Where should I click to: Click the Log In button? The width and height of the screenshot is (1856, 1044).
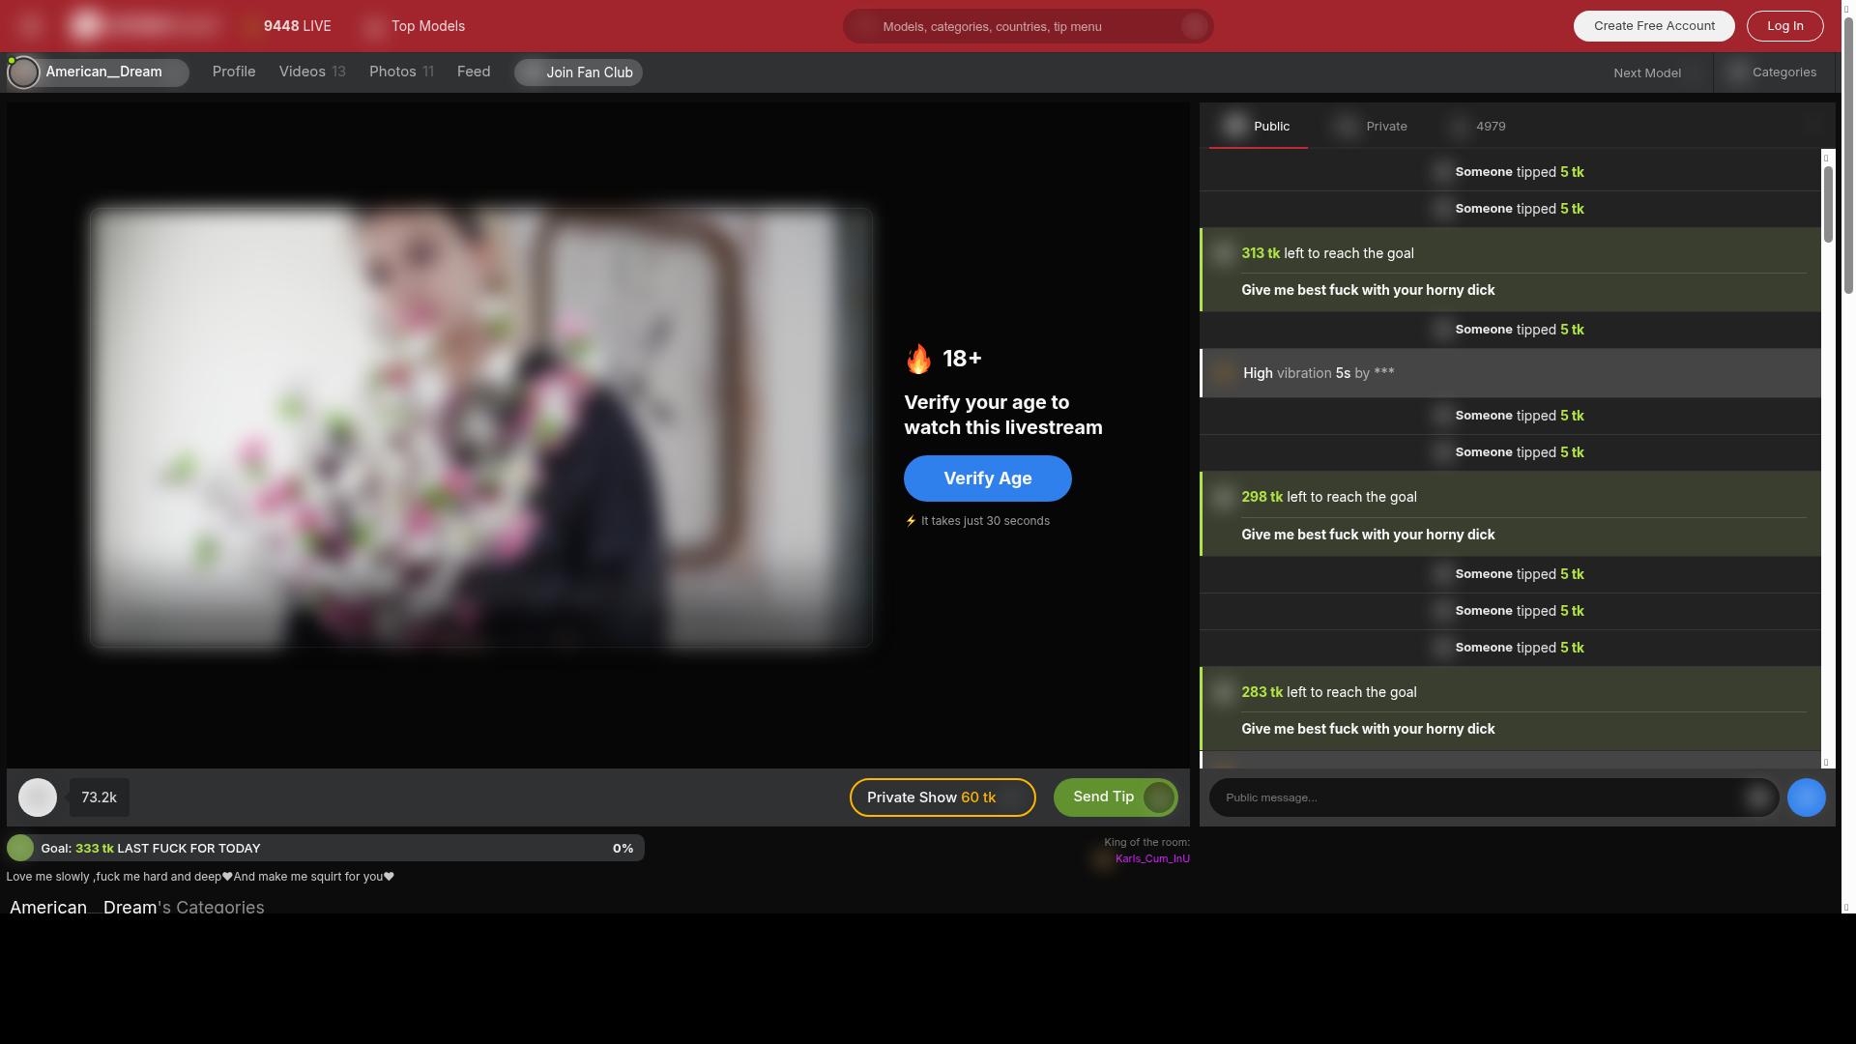coord(1784,26)
